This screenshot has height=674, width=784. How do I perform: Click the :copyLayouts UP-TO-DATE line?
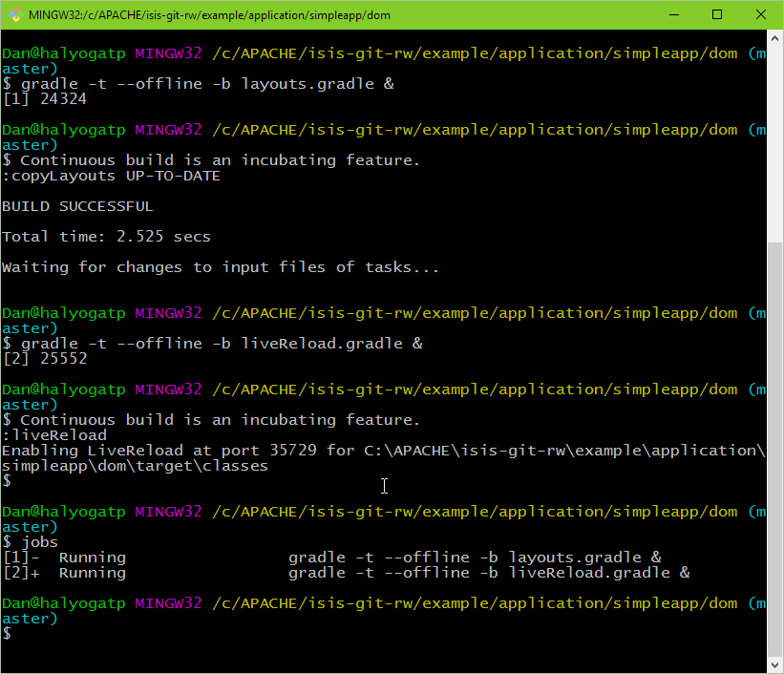(111, 176)
